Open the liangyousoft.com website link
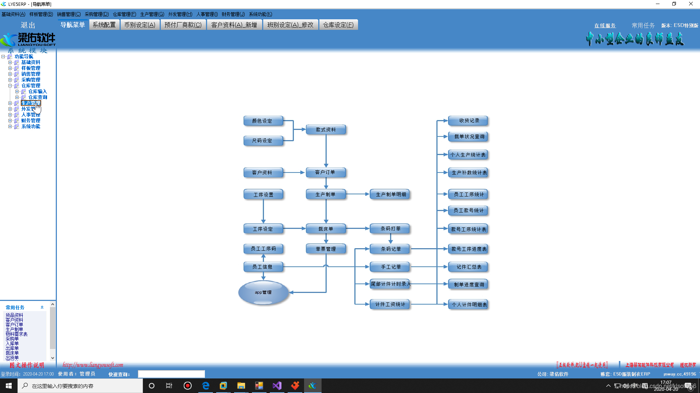Viewport: 700px width, 393px height. [93, 365]
